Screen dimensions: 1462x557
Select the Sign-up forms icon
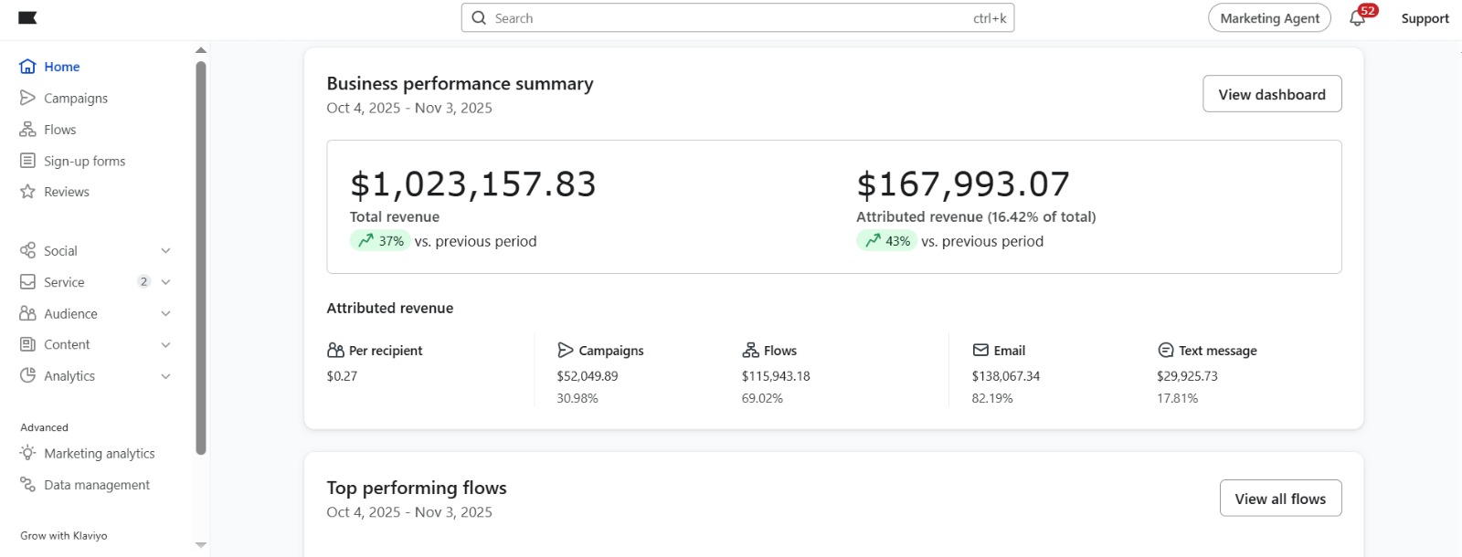[28, 161]
